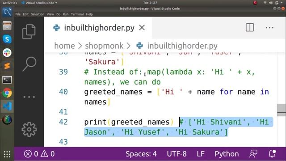
Task: Click line number 42 in gutter
Action: click(x=63, y=122)
